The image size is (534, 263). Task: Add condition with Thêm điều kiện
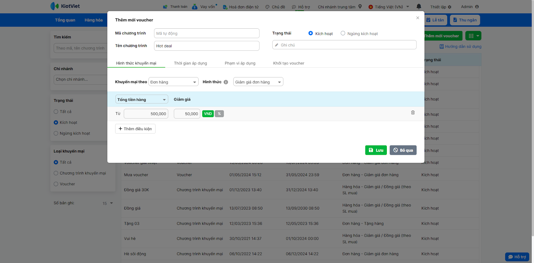(x=135, y=129)
